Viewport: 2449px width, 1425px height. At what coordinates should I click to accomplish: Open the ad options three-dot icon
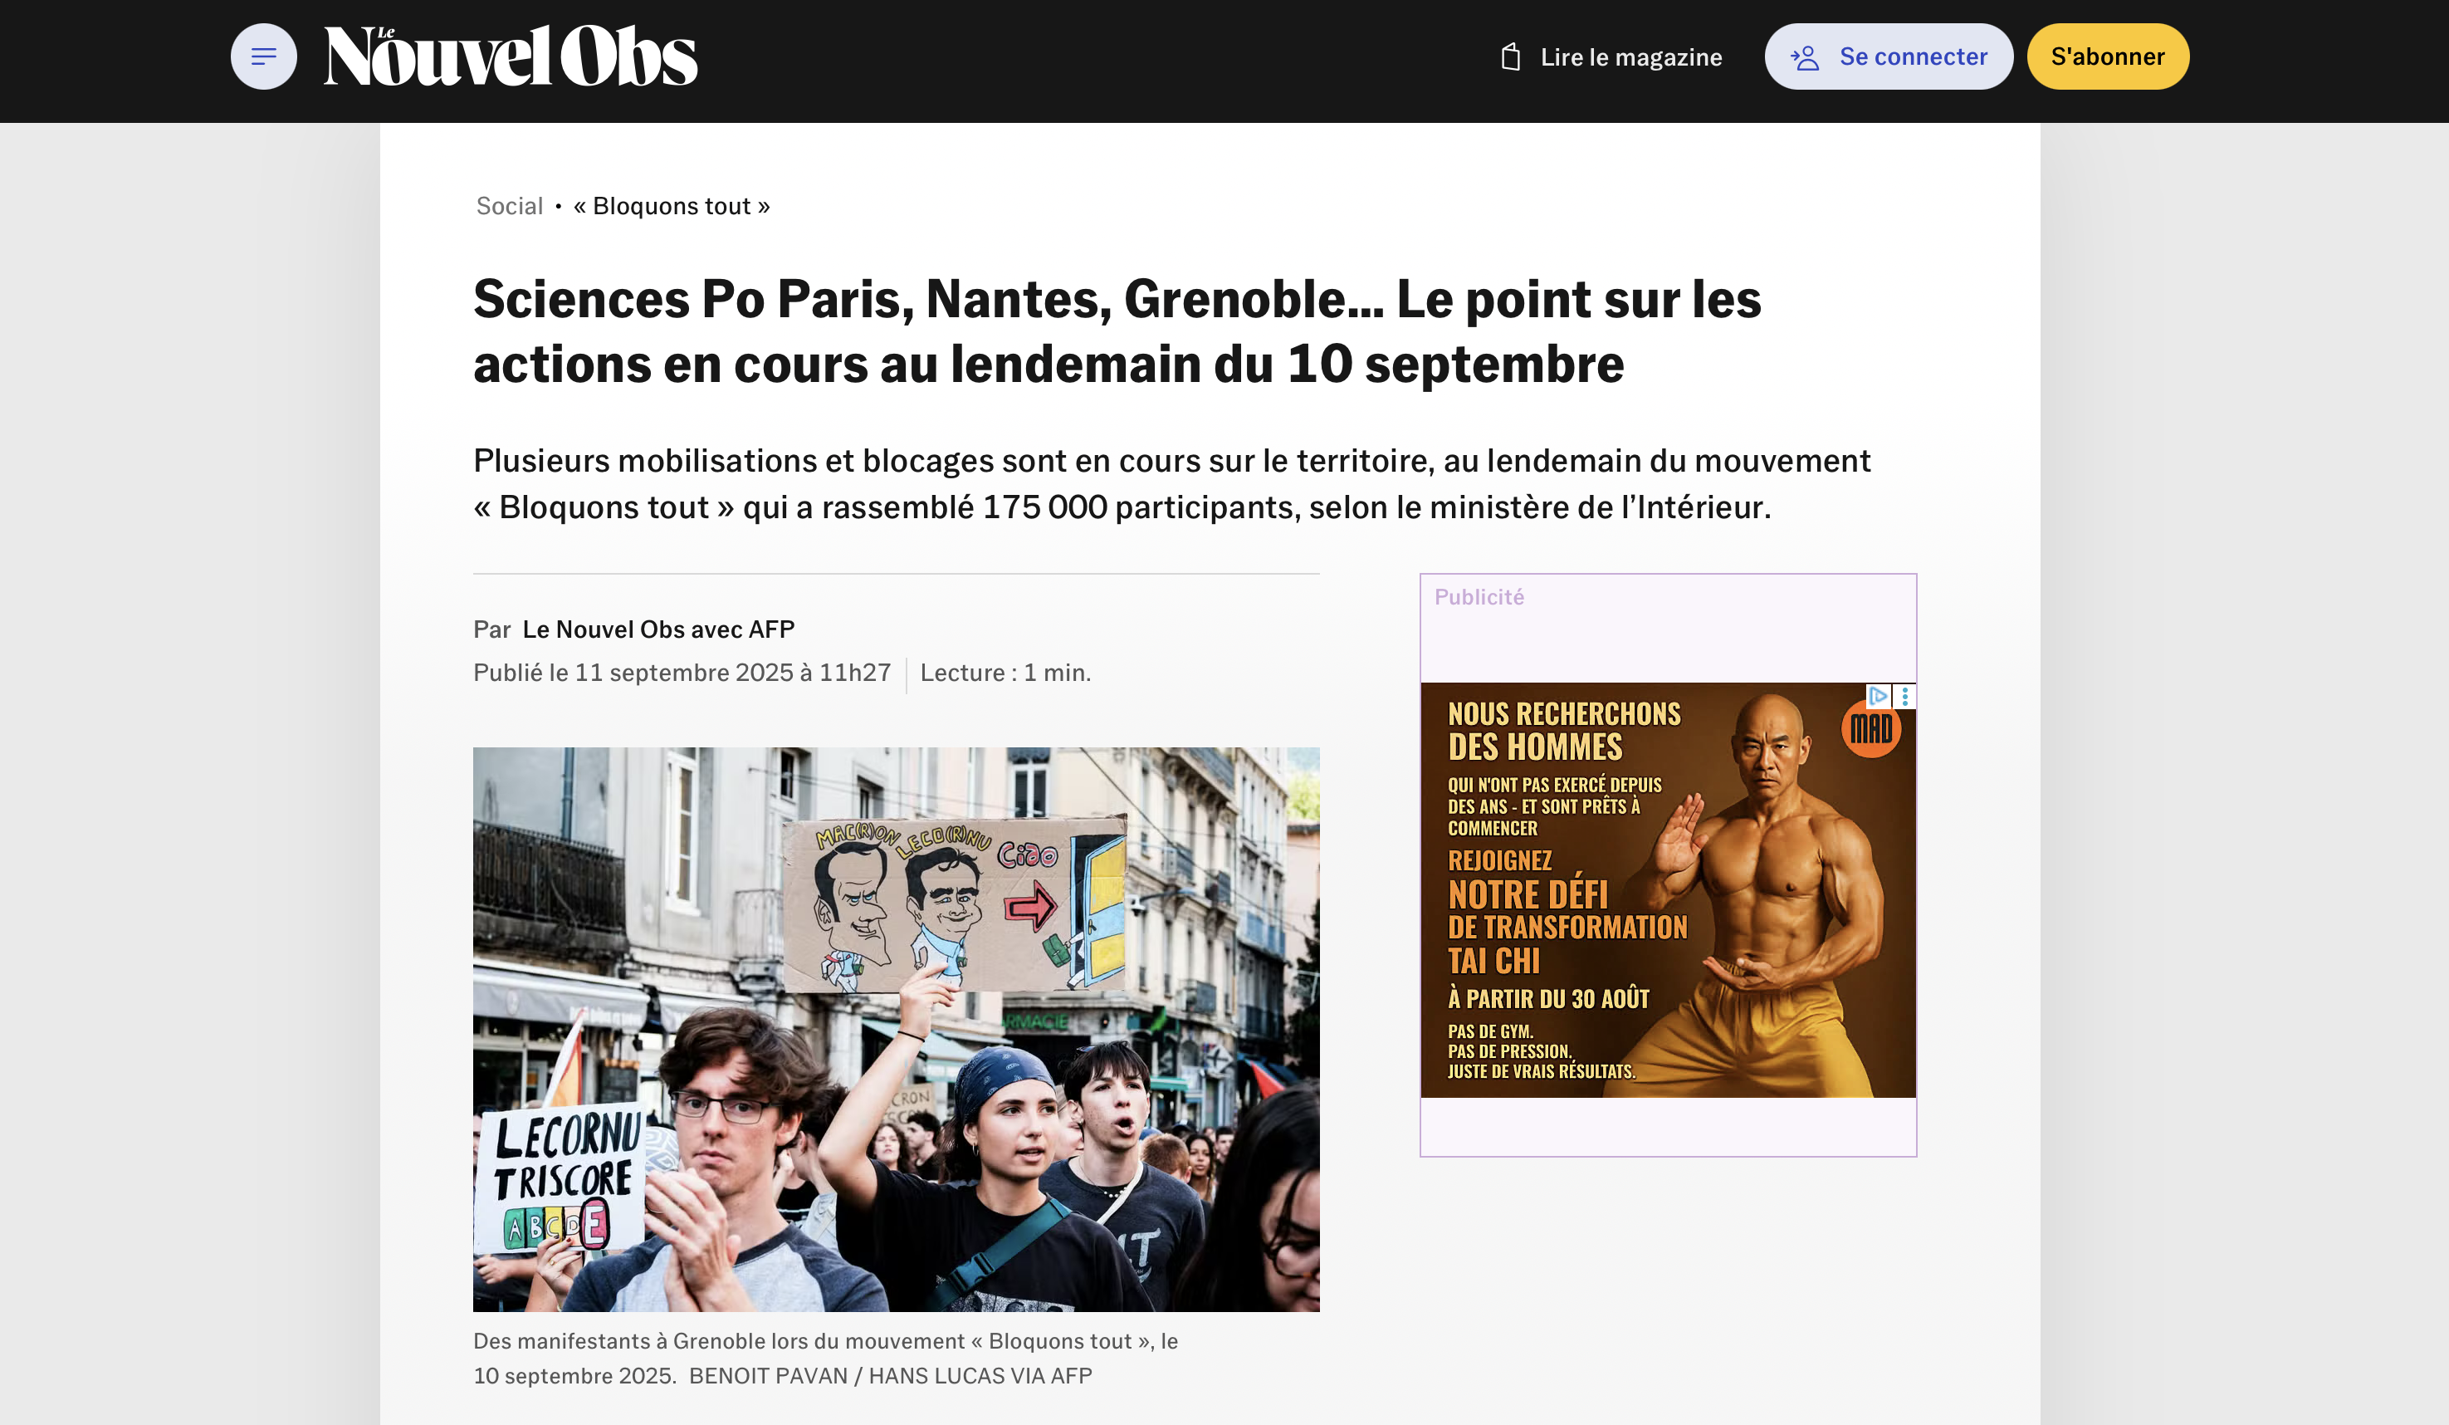point(1904,696)
